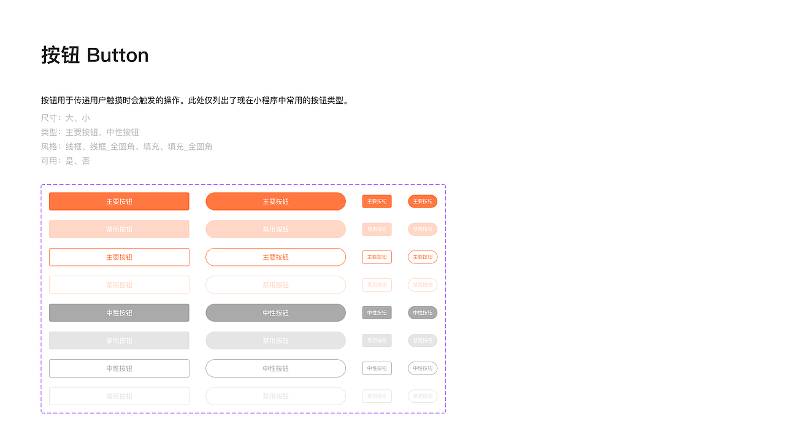Click the large disabled filled 禁用按钮 button

[119, 229]
